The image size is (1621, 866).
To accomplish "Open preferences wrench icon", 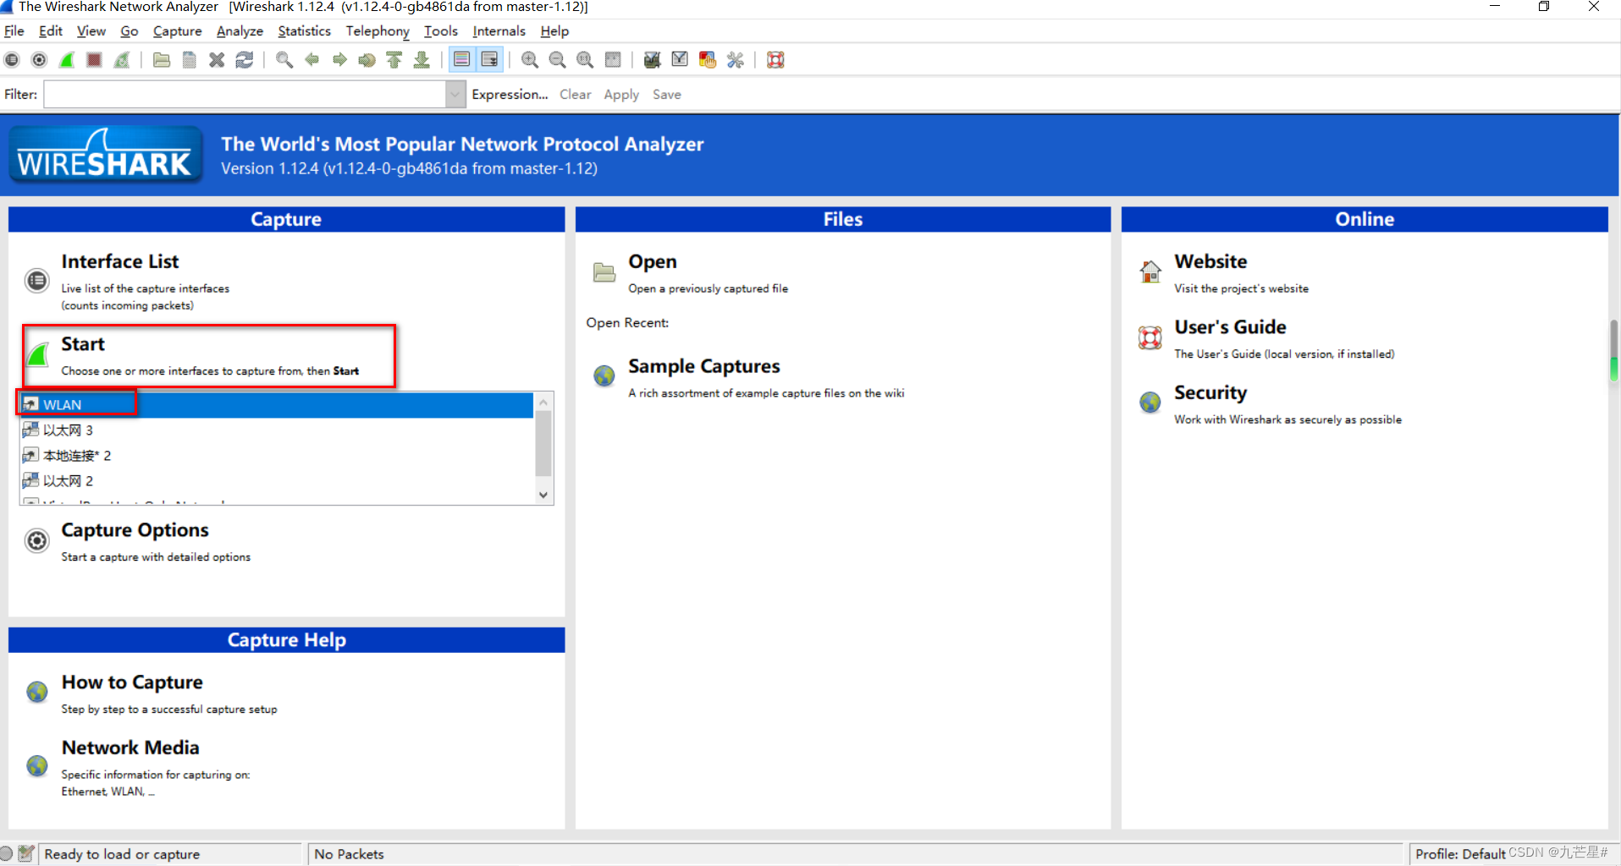I will click(x=735, y=60).
